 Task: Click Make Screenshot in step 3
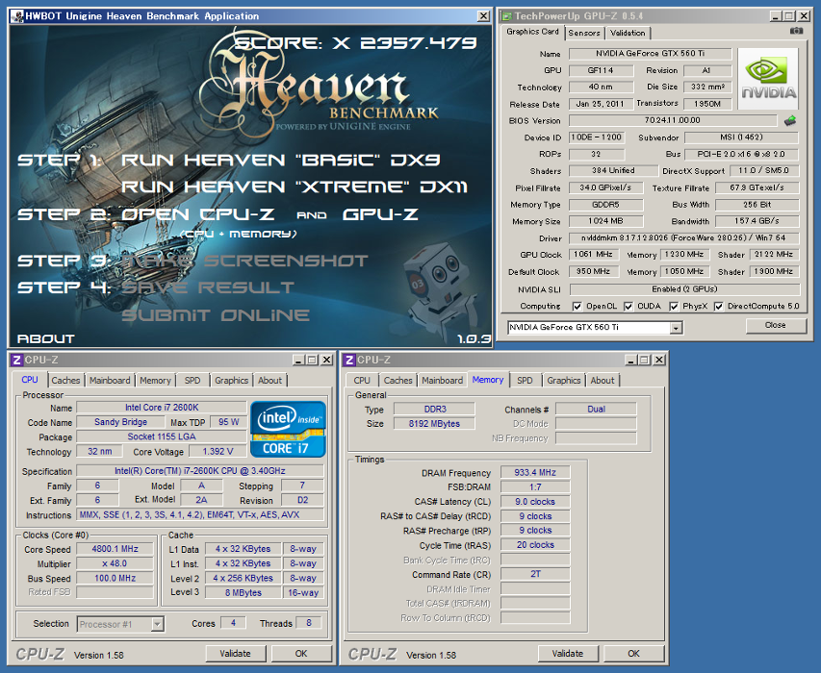tap(245, 261)
